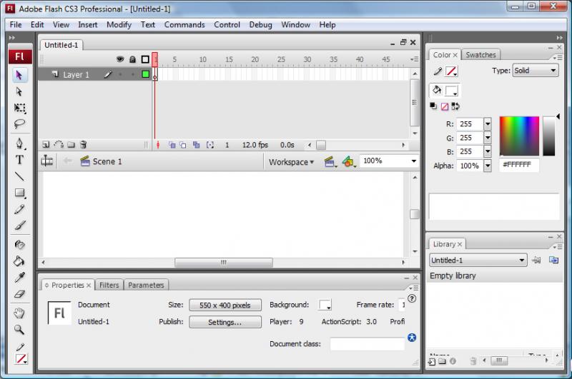Toggle show all layers as outlines
This screenshot has width=572, height=379.
[x=145, y=59]
